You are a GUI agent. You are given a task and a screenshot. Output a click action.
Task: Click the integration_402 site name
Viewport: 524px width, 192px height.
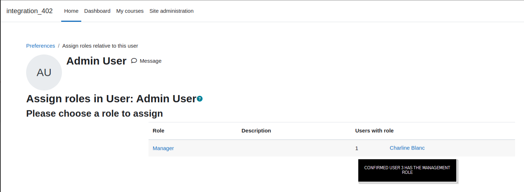click(29, 11)
